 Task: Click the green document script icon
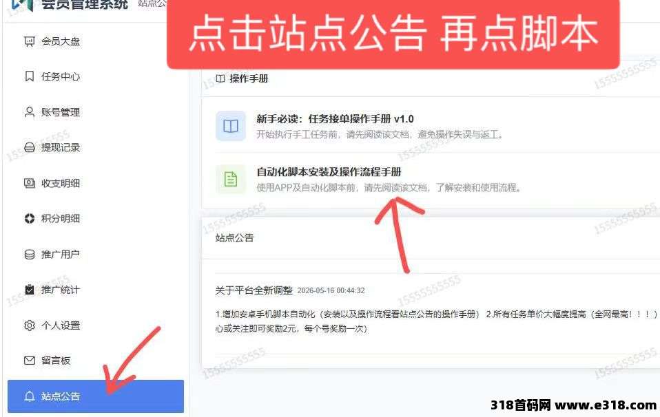[x=231, y=179]
